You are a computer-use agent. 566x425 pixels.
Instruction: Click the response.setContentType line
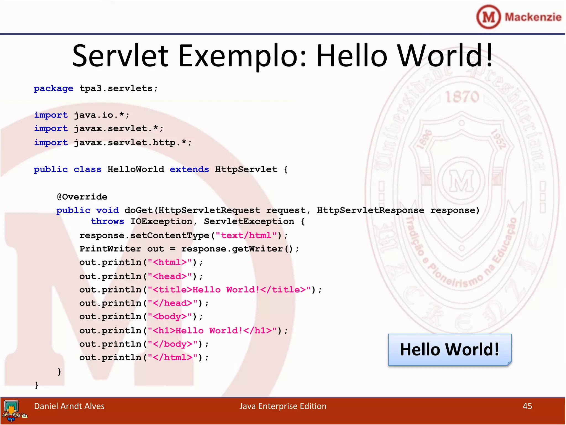(184, 235)
